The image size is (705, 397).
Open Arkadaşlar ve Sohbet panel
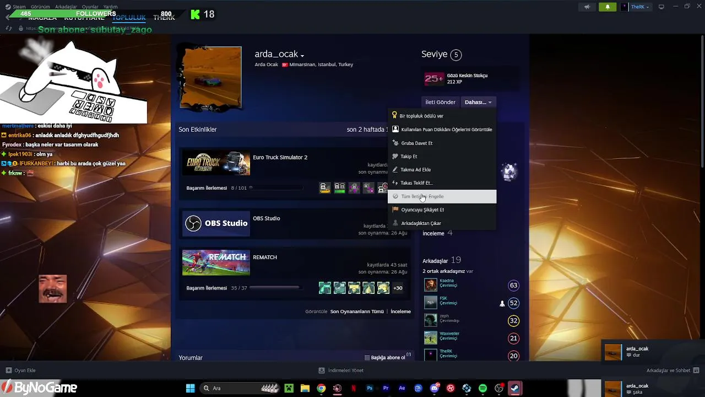pyautogui.click(x=673, y=371)
